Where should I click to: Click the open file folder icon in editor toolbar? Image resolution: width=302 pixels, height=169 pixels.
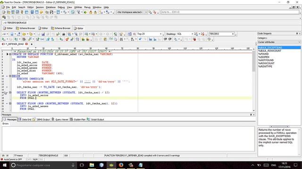[24, 34]
